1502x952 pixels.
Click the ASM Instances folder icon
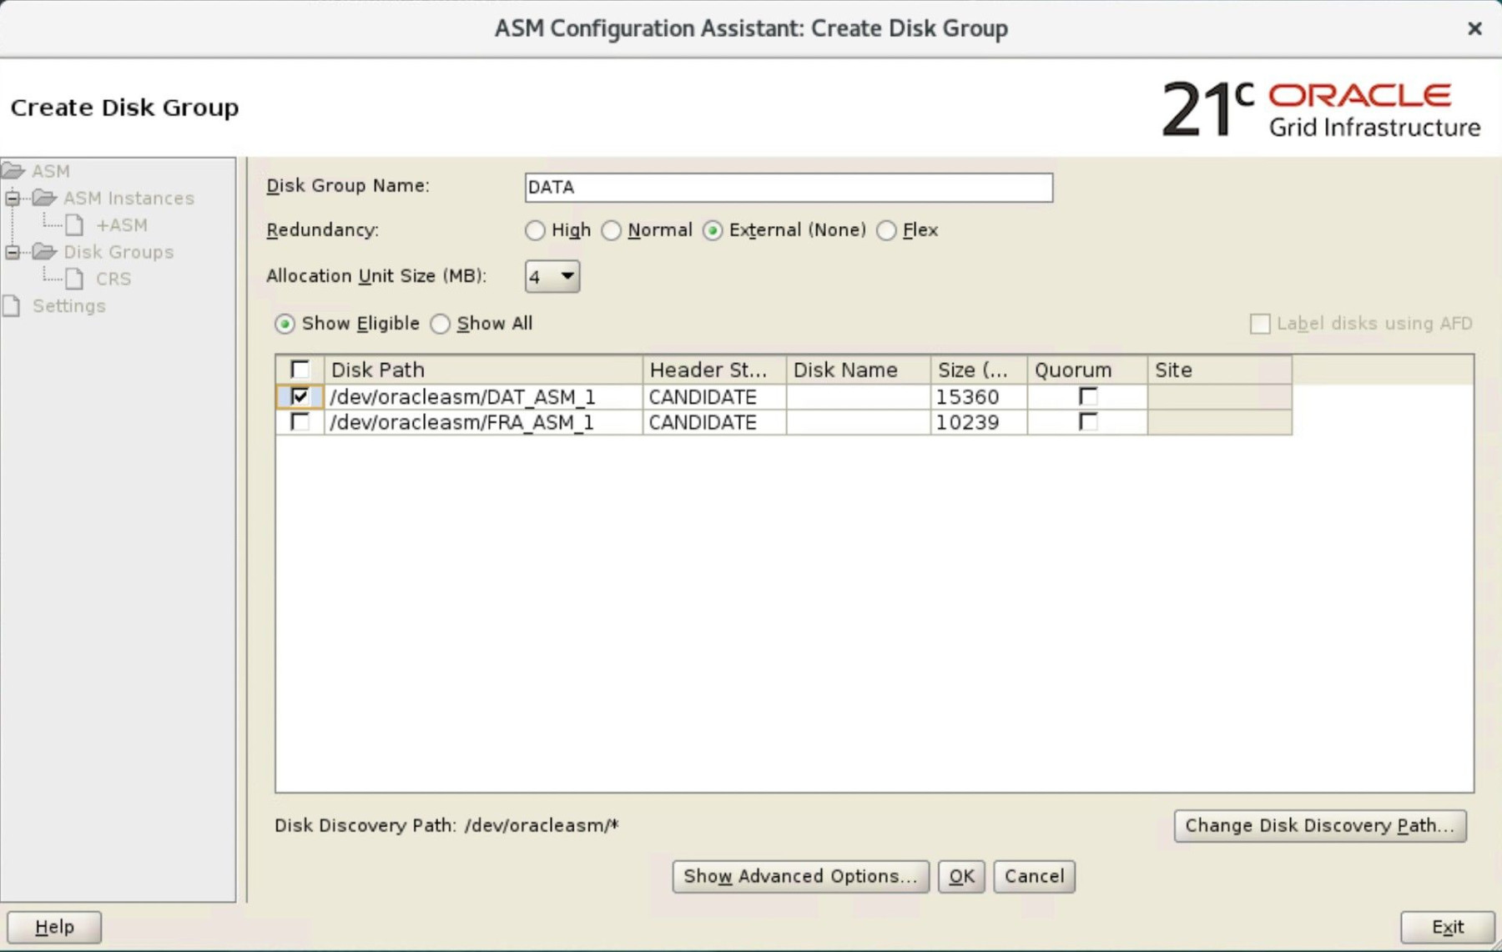point(44,198)
